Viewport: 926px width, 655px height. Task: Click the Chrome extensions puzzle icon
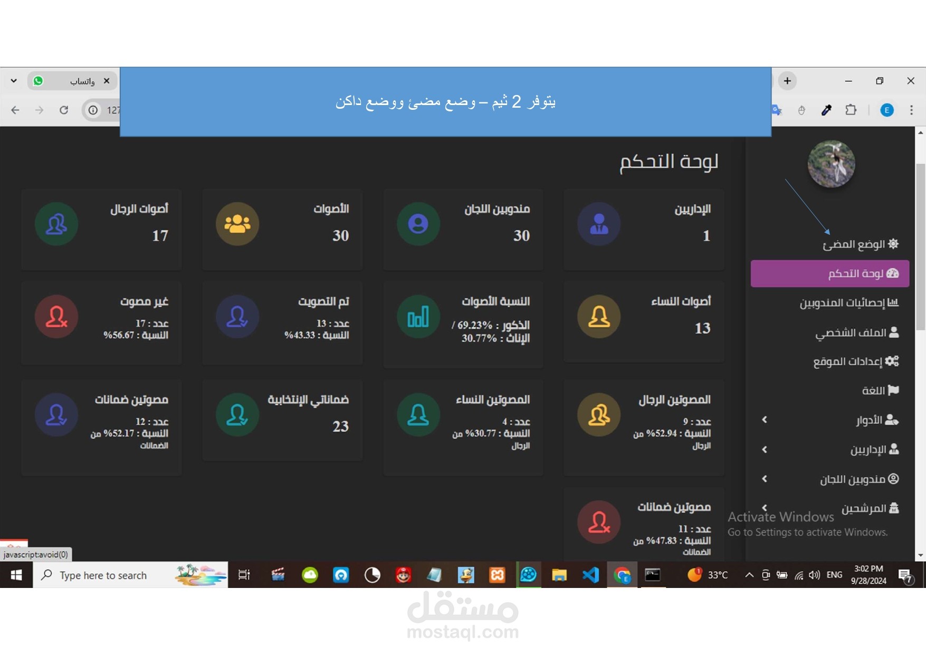(x=851, y=110)
